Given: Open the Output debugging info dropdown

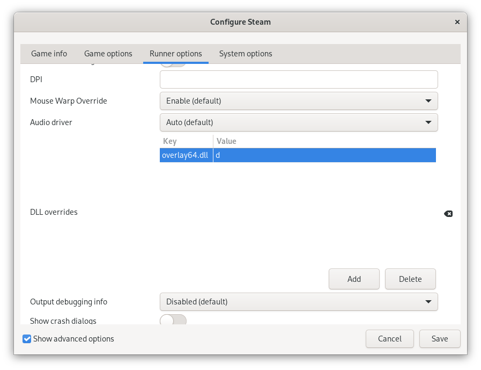Looking at the screenshot, I should pyautogui.click(x=299, y=302).
